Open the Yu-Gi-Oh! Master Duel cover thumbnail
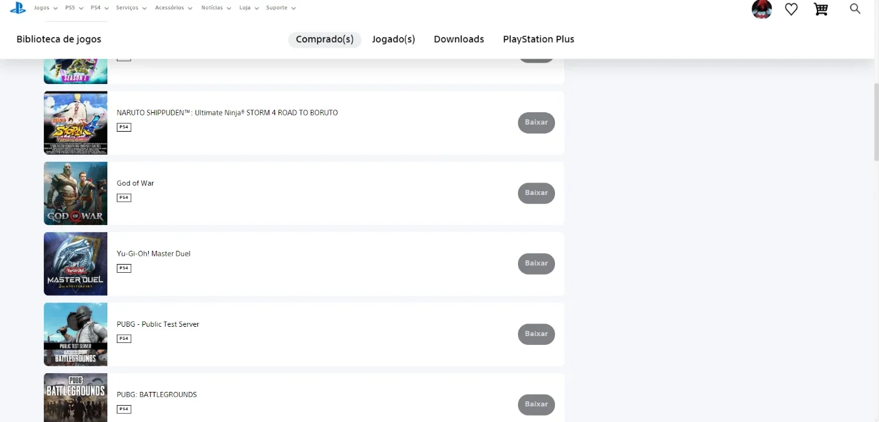Screen dimensions: 879x422 point(75,264)
